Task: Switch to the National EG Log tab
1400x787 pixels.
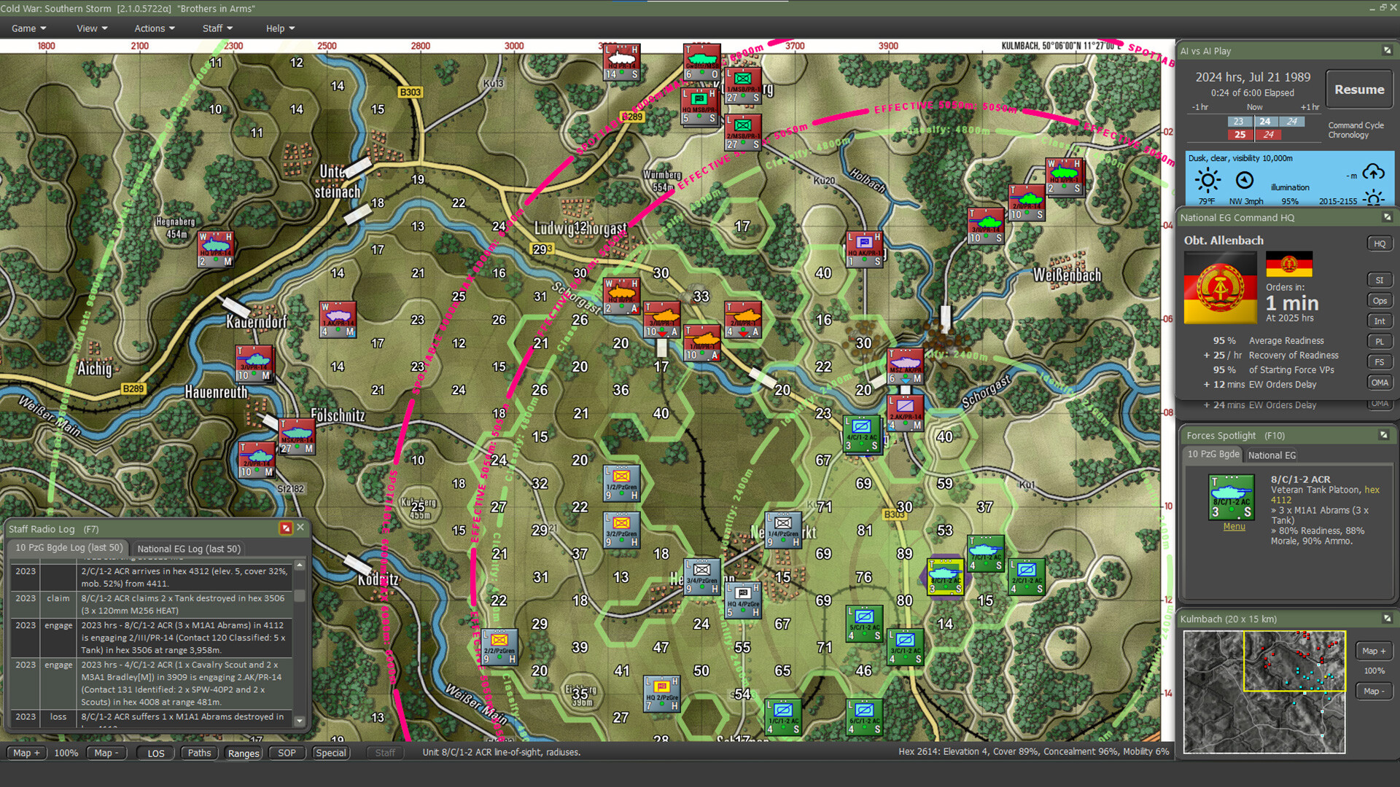Action: 188,548
